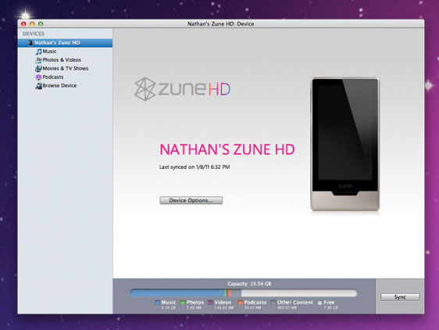Click the Music note icon in sidebar
The height and width of the screenshot is (330, 439).
point(38,52)
